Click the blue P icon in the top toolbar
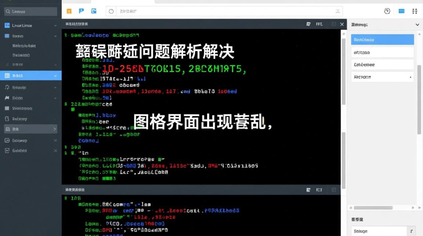423x236 pixels. tap(81, 11)
